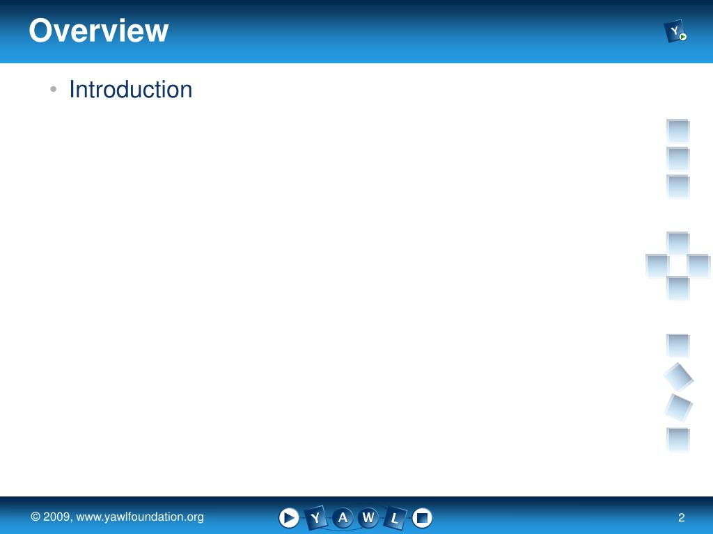713x534 pixels.
Task: Click the stop square icon in footer logo
Action: (422, 517)
